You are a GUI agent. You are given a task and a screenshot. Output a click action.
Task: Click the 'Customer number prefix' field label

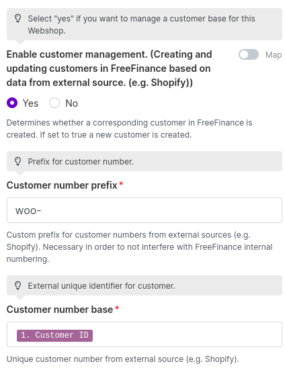[62, 185]
